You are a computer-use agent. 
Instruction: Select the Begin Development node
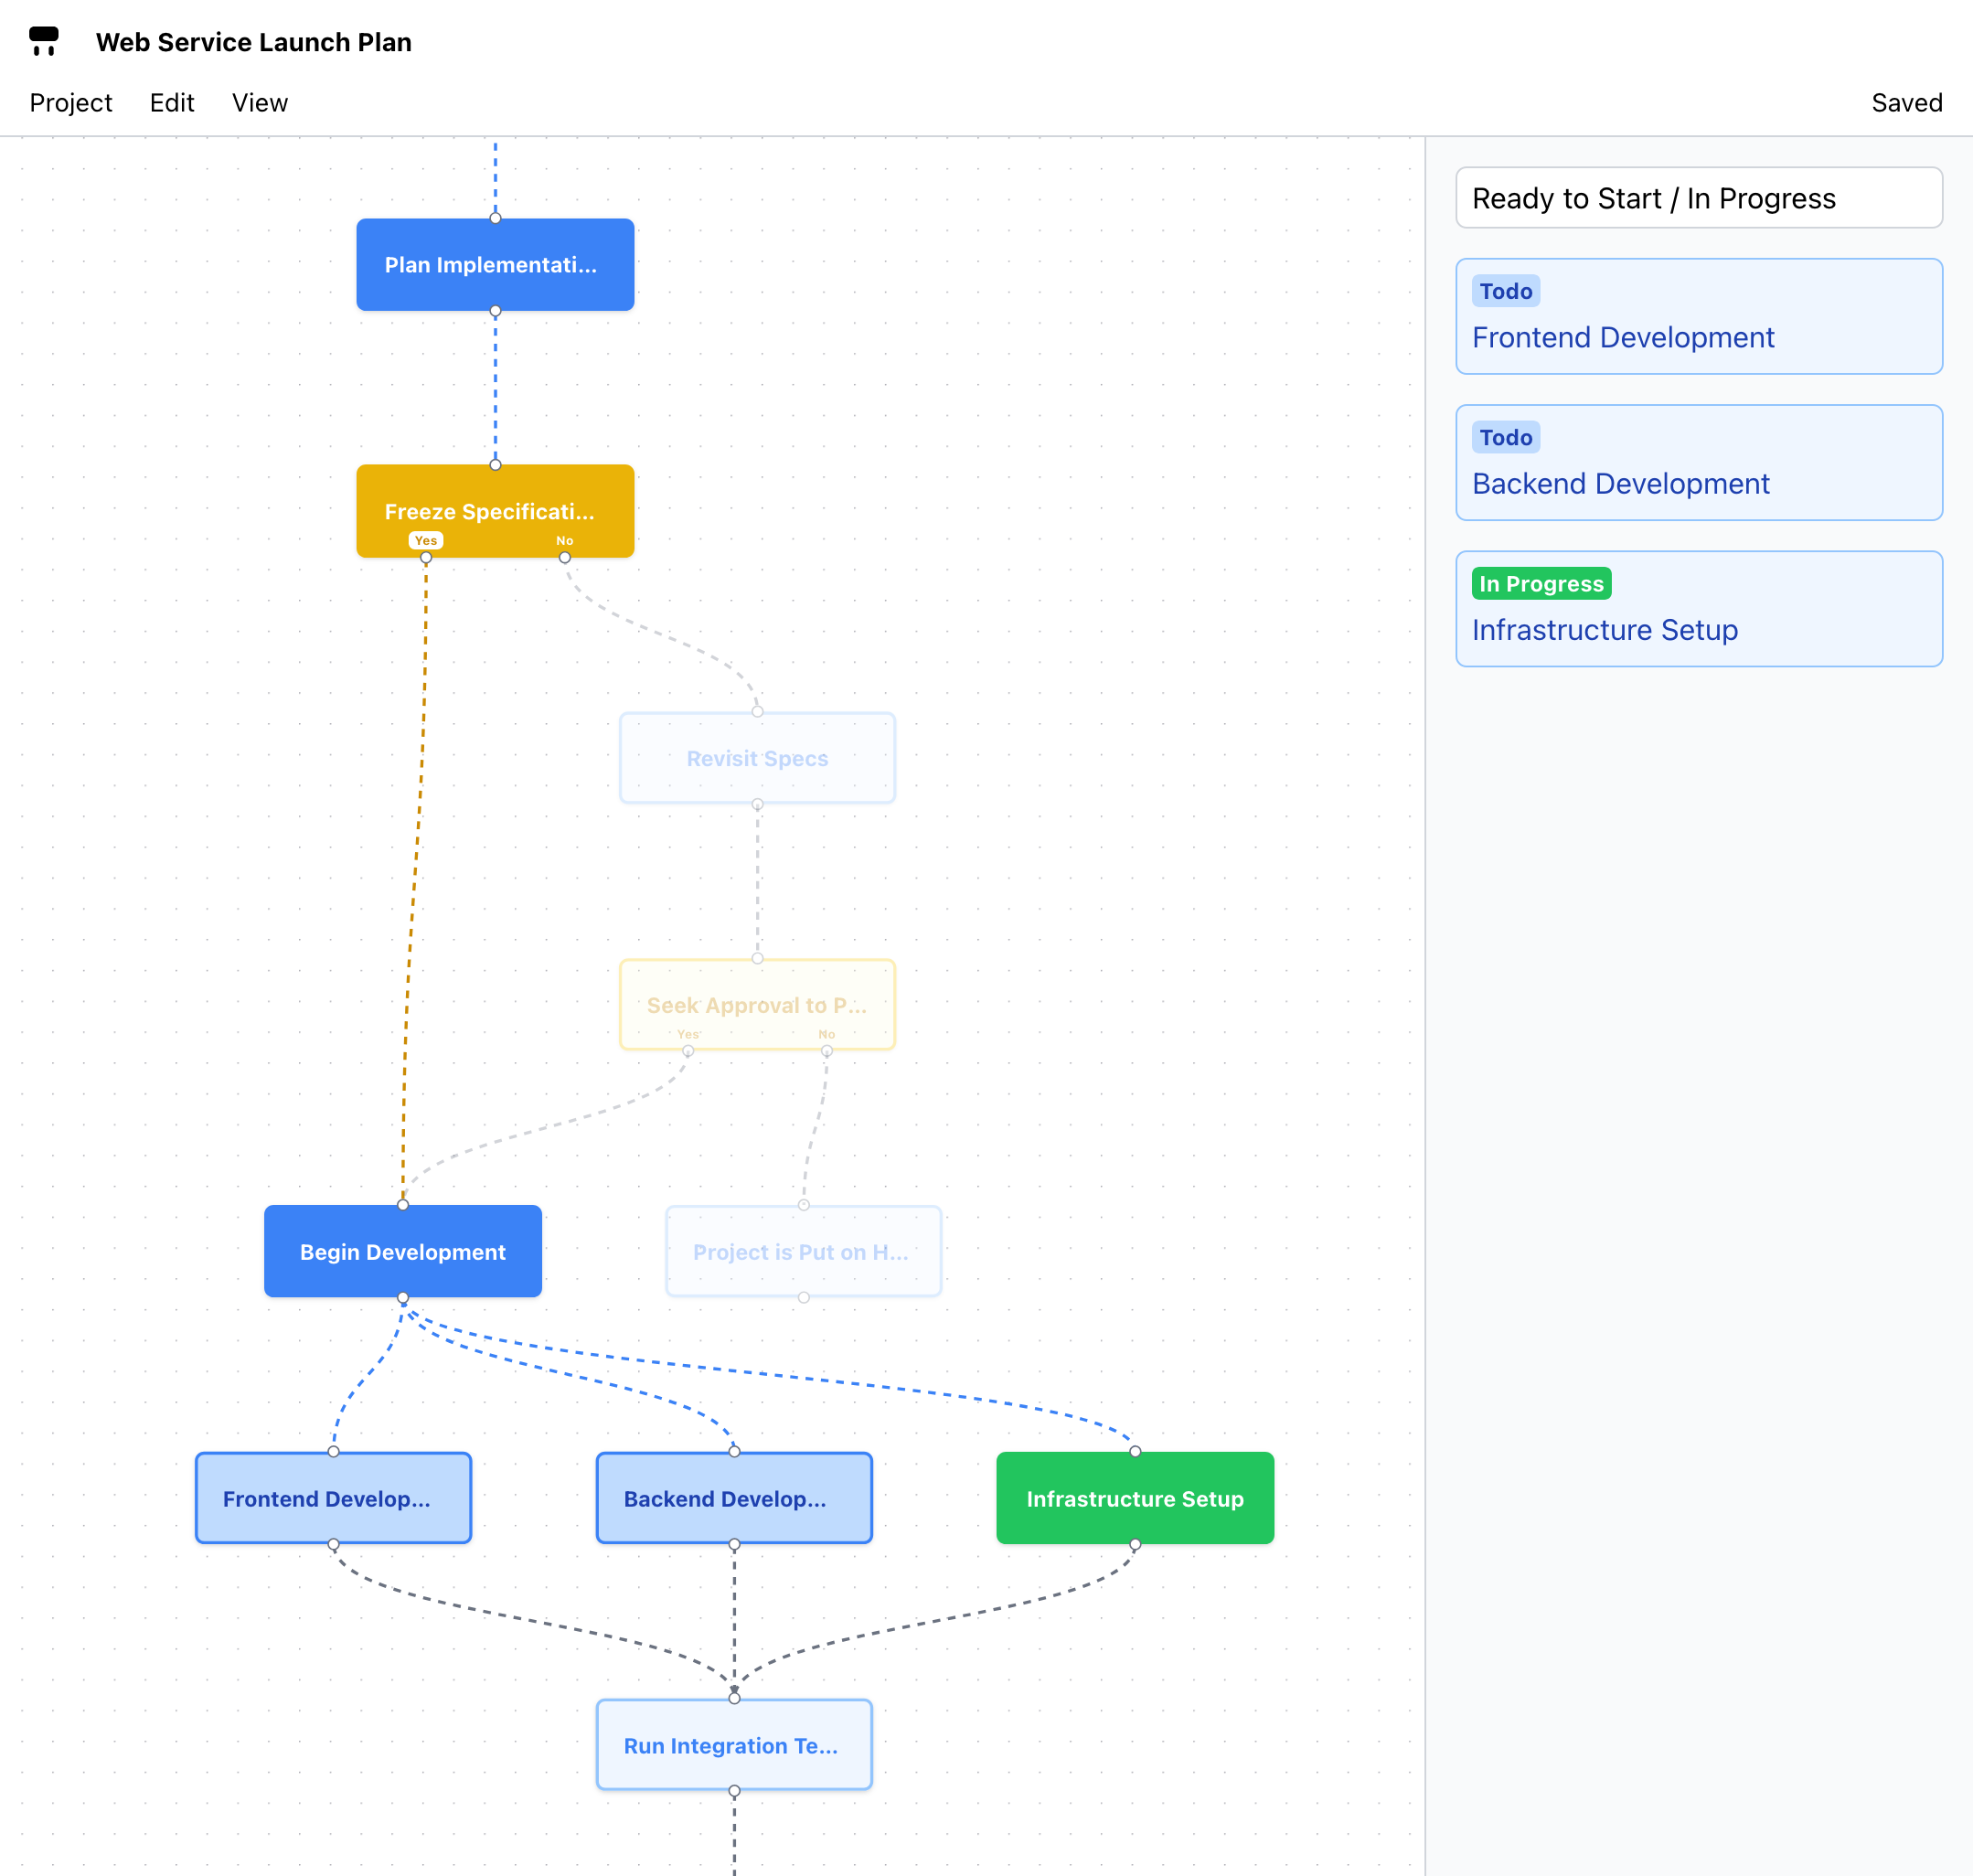(403, 1251)
